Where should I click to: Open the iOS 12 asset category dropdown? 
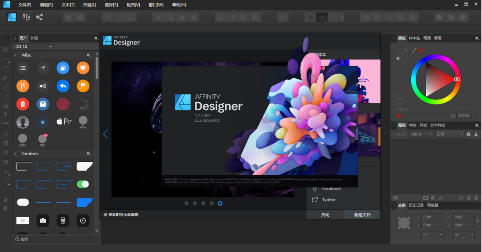[x=33, y=47]
